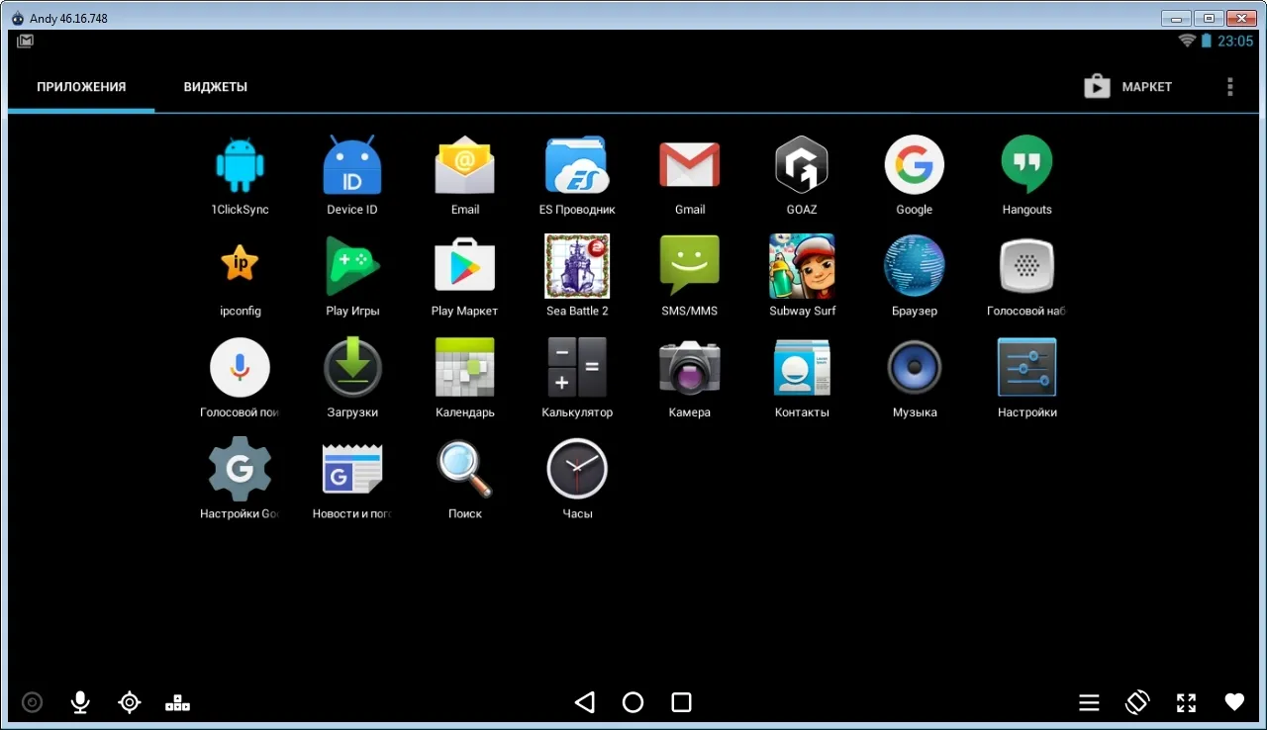The width and height of the screenshot is (1267, 730).
Task: Toggle fullscreen mode for the emulator
Action: pyautogui.click(x=1186, y=702)
